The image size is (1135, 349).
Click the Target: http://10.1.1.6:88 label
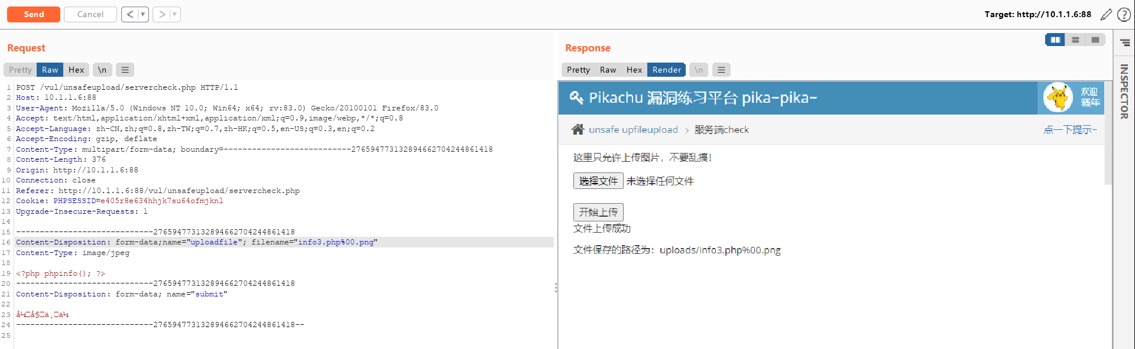click(x=1037, y=14)
